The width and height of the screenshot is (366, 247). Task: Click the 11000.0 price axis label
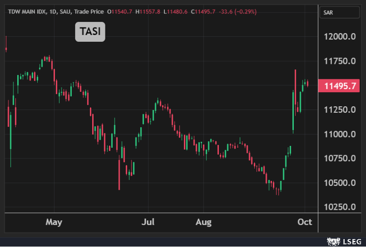click(x=340, y=134)
